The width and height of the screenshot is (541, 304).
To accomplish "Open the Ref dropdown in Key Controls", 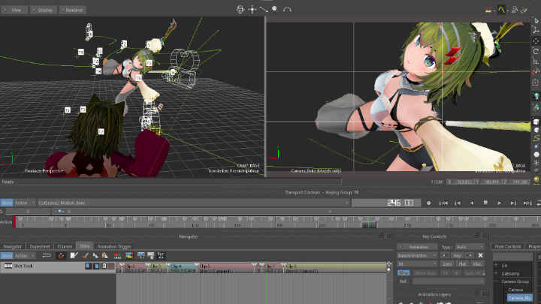I will pyautogui.click(x=448, y=281).
